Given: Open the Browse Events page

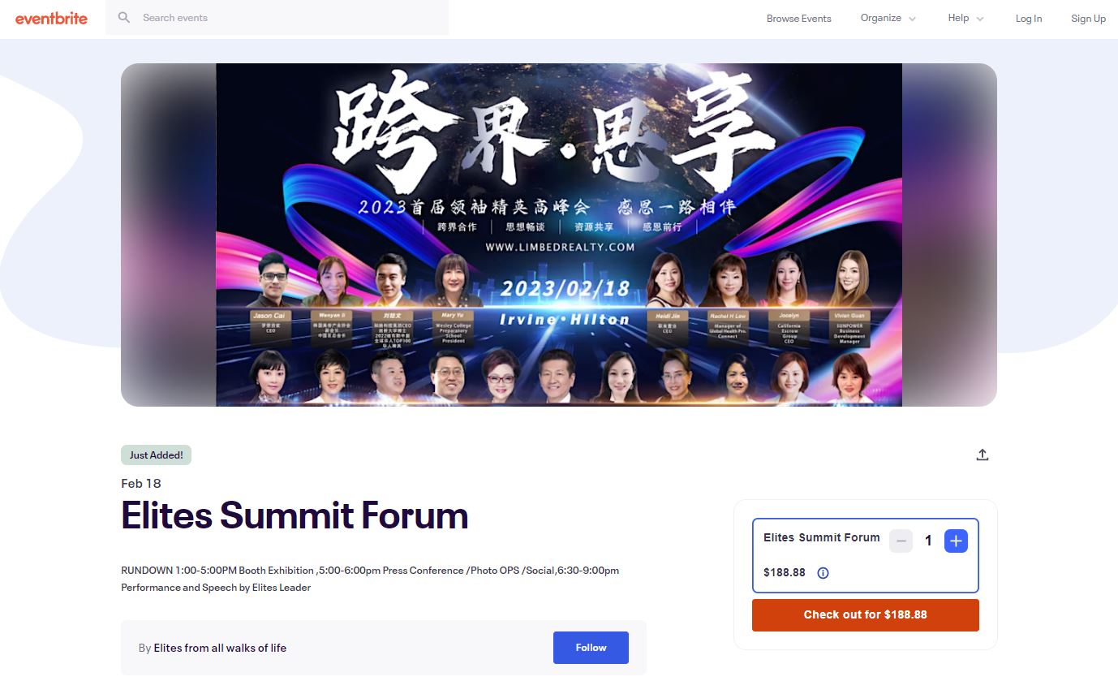Looking at the screenshot, I should tap(799, 19).
